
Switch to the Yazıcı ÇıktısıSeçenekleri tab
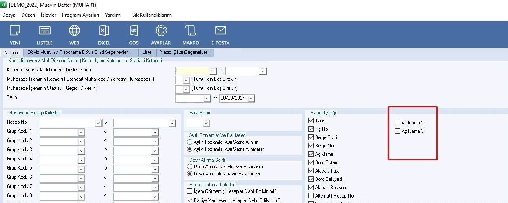pos(185,53)
